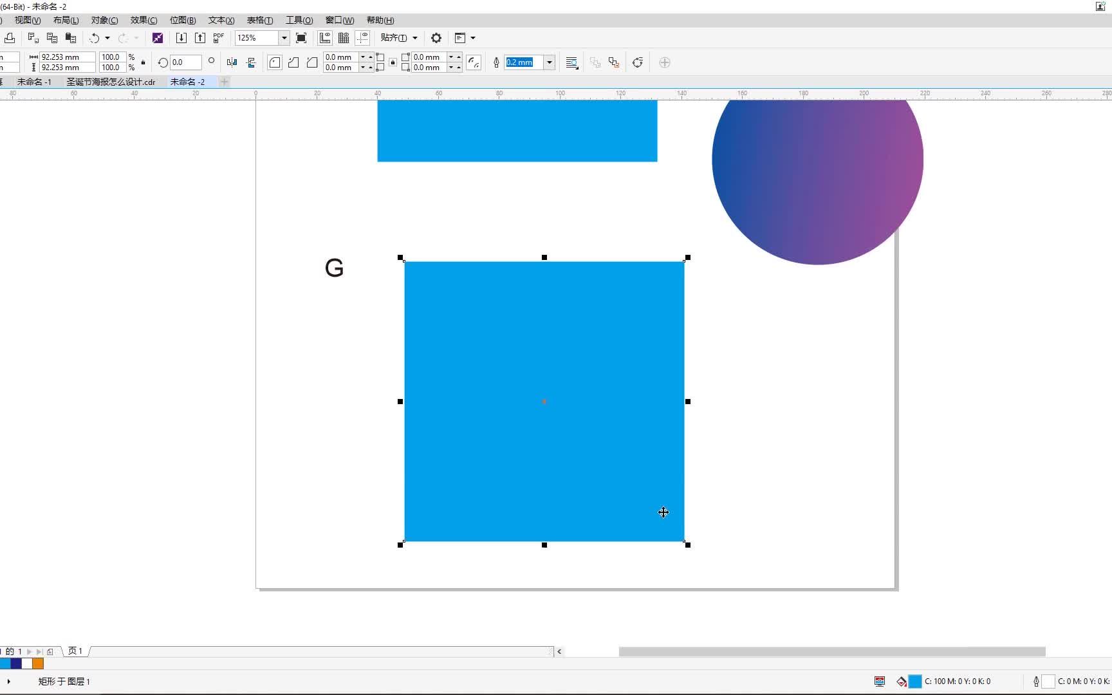Click the purple search content icon
The image size is (1112, 695).
click(158, 38)
